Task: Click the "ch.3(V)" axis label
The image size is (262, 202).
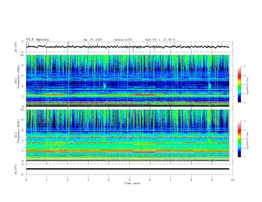Action: [x=16, y=169]
